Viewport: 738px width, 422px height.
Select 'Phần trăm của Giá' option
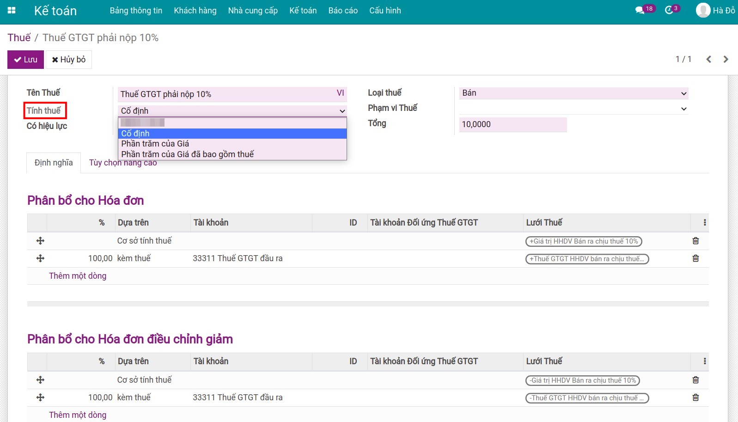click(155, 144)
